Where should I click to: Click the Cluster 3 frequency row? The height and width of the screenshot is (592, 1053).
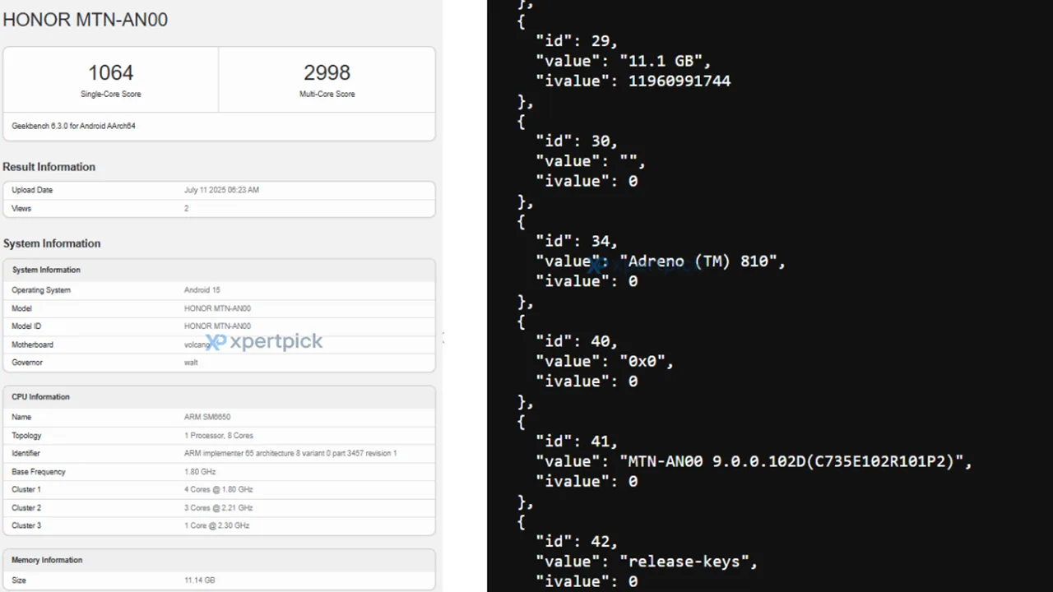pos(219,525)
